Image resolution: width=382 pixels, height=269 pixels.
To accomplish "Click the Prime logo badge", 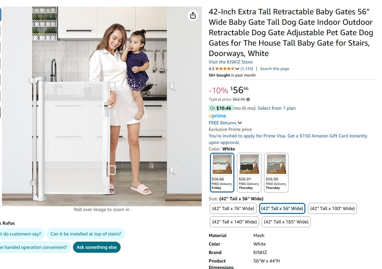I will tap(217, 116).
